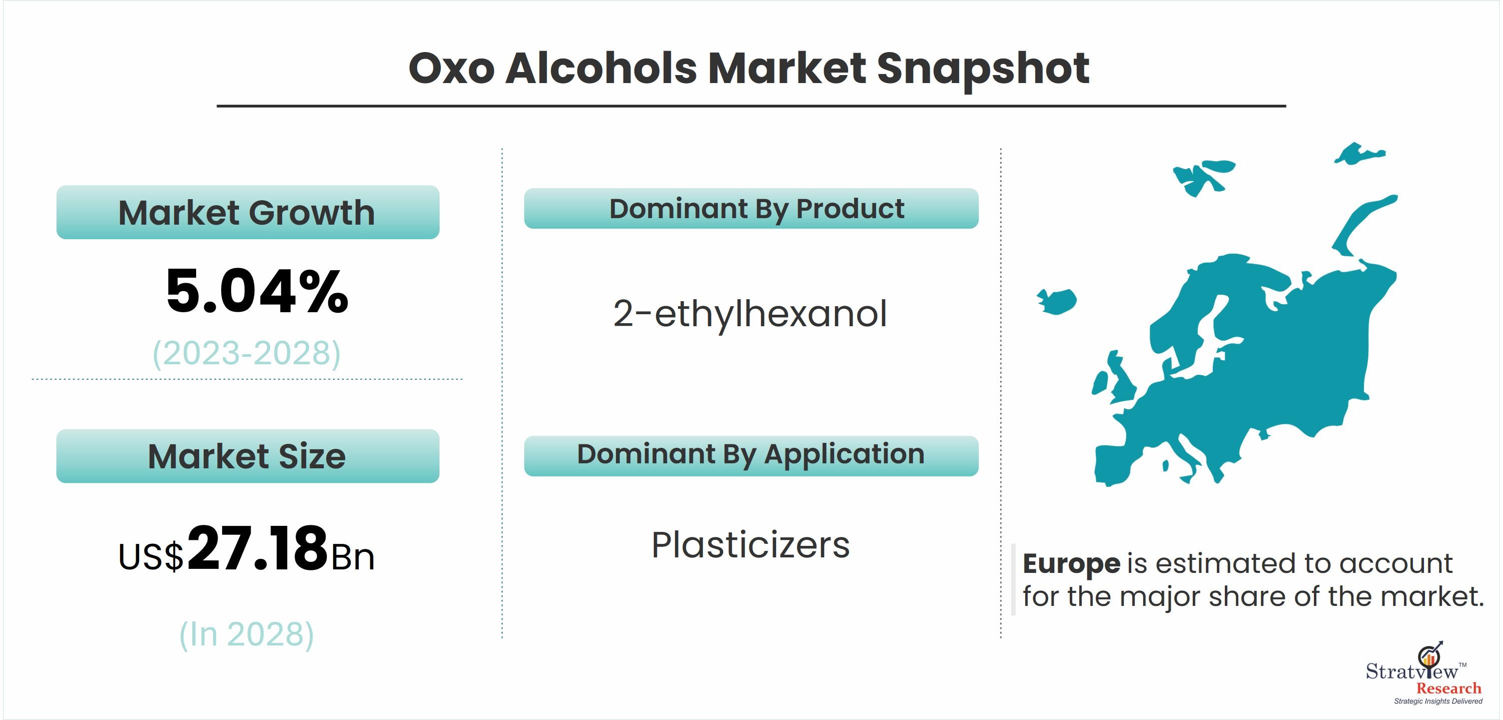
Task: Click the Plasticizers application text
Action: [x=750, y=545]
